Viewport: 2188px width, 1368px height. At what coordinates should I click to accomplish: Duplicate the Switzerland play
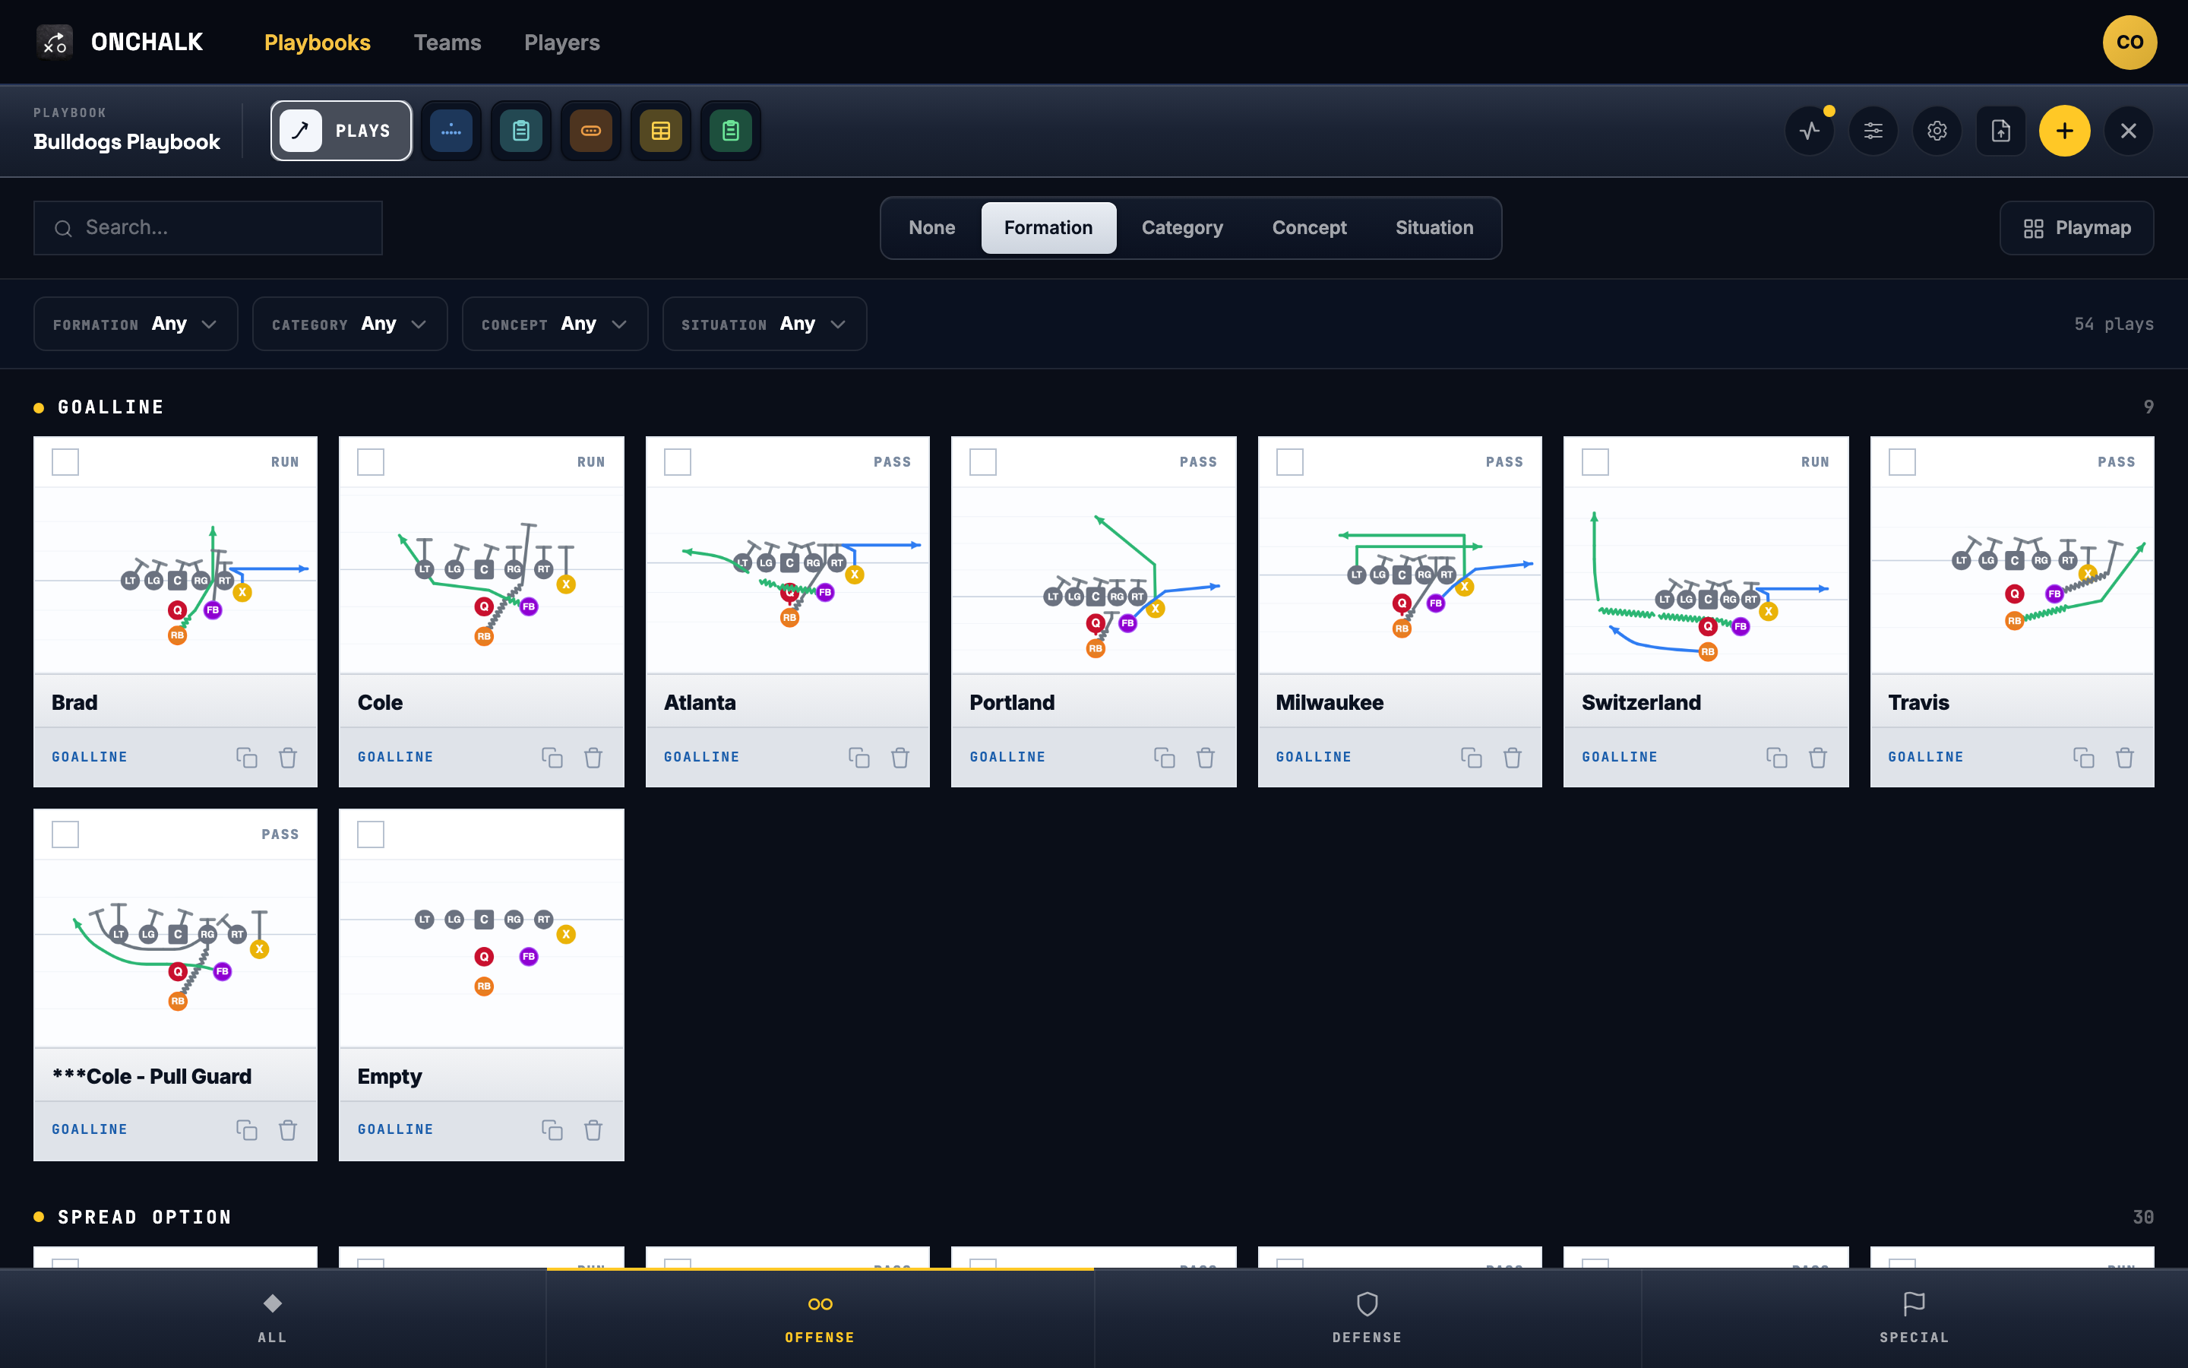click(1777, 757)
